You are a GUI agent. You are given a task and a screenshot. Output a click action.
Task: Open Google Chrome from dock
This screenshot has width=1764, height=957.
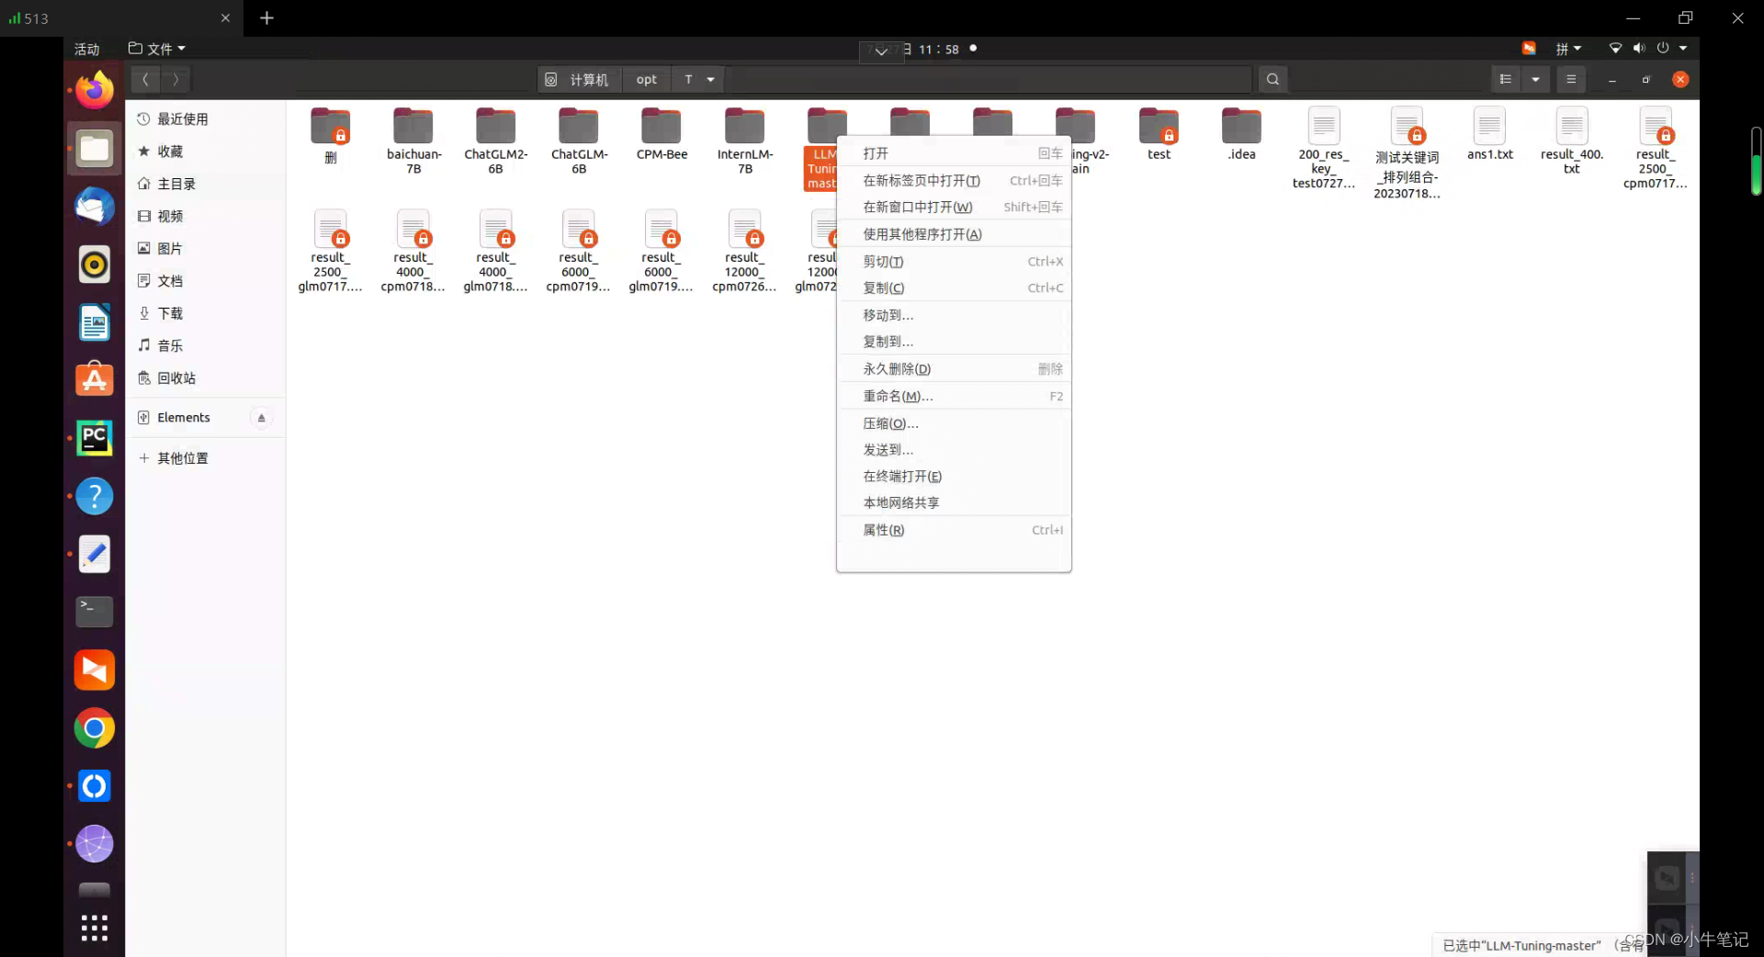click(x=95, y=728)
